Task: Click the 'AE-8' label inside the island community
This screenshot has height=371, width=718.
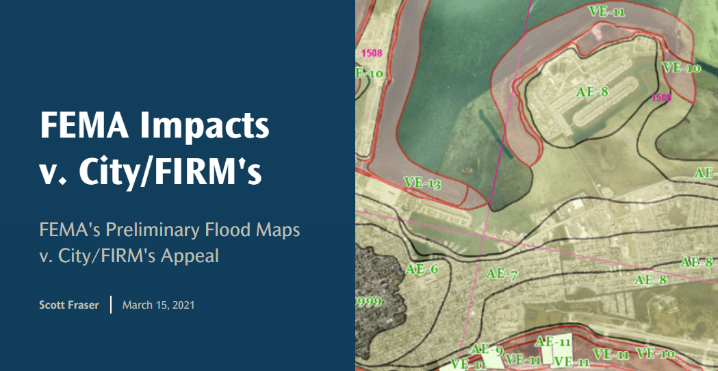Action: tap(592, 92)
